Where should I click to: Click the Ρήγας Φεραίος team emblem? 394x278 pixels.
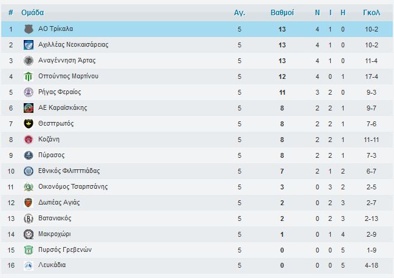click(28, 92)
